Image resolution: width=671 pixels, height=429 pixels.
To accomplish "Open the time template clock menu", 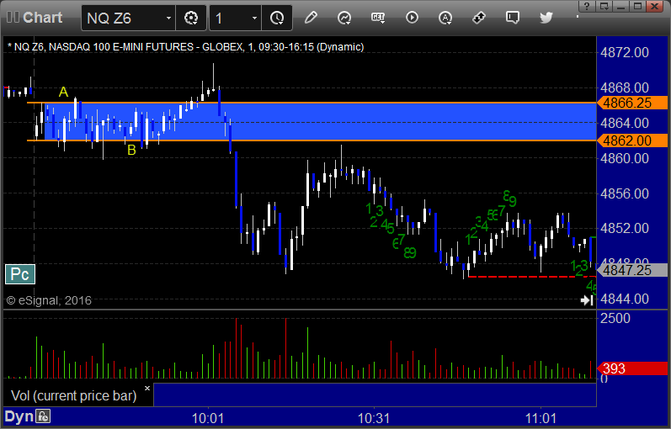I will pyautogui.click(x=277, y=18).
